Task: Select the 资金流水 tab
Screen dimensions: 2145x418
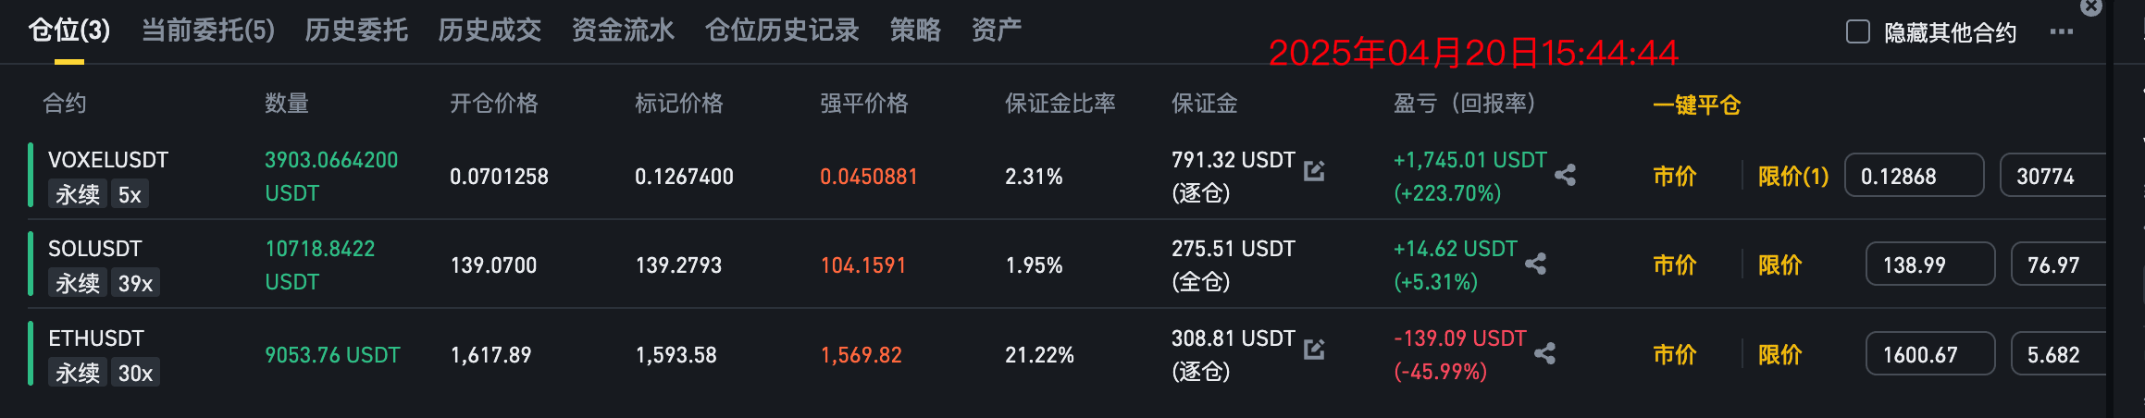Action: [623, 31]
